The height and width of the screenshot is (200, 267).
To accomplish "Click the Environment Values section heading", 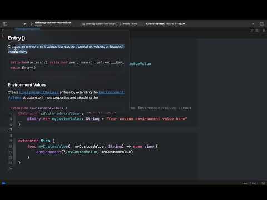I will 27,85.
